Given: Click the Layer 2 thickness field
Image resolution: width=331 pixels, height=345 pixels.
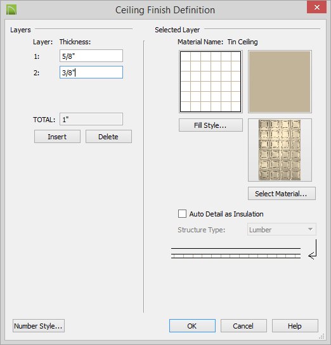Looking at the screenshot, I should 91,72.
